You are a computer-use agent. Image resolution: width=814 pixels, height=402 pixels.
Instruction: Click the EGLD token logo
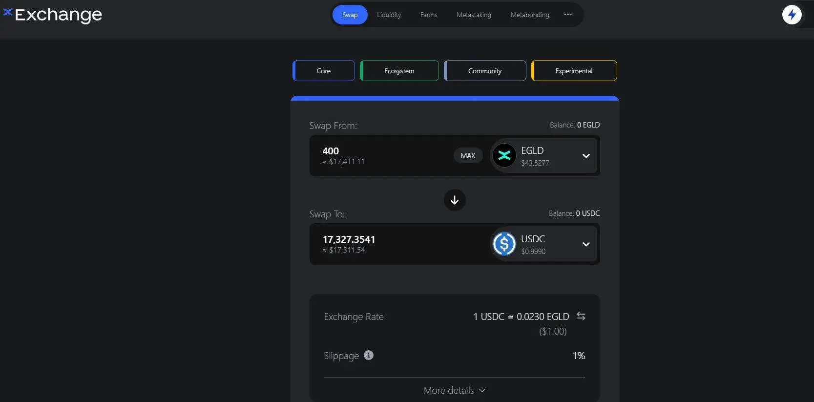pyautogui.click(x=504, y=156)
